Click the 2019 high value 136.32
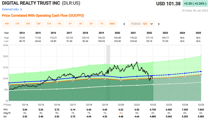The width and height of the screenshot is (209, 119). (101, 38)
